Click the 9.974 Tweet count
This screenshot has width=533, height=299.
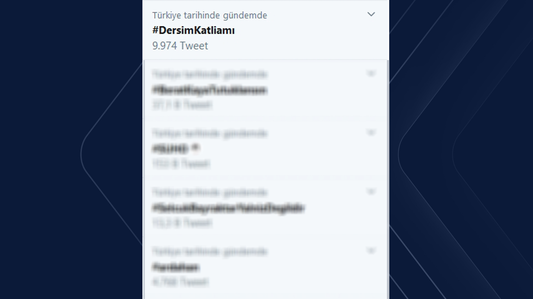click(180, 46)
